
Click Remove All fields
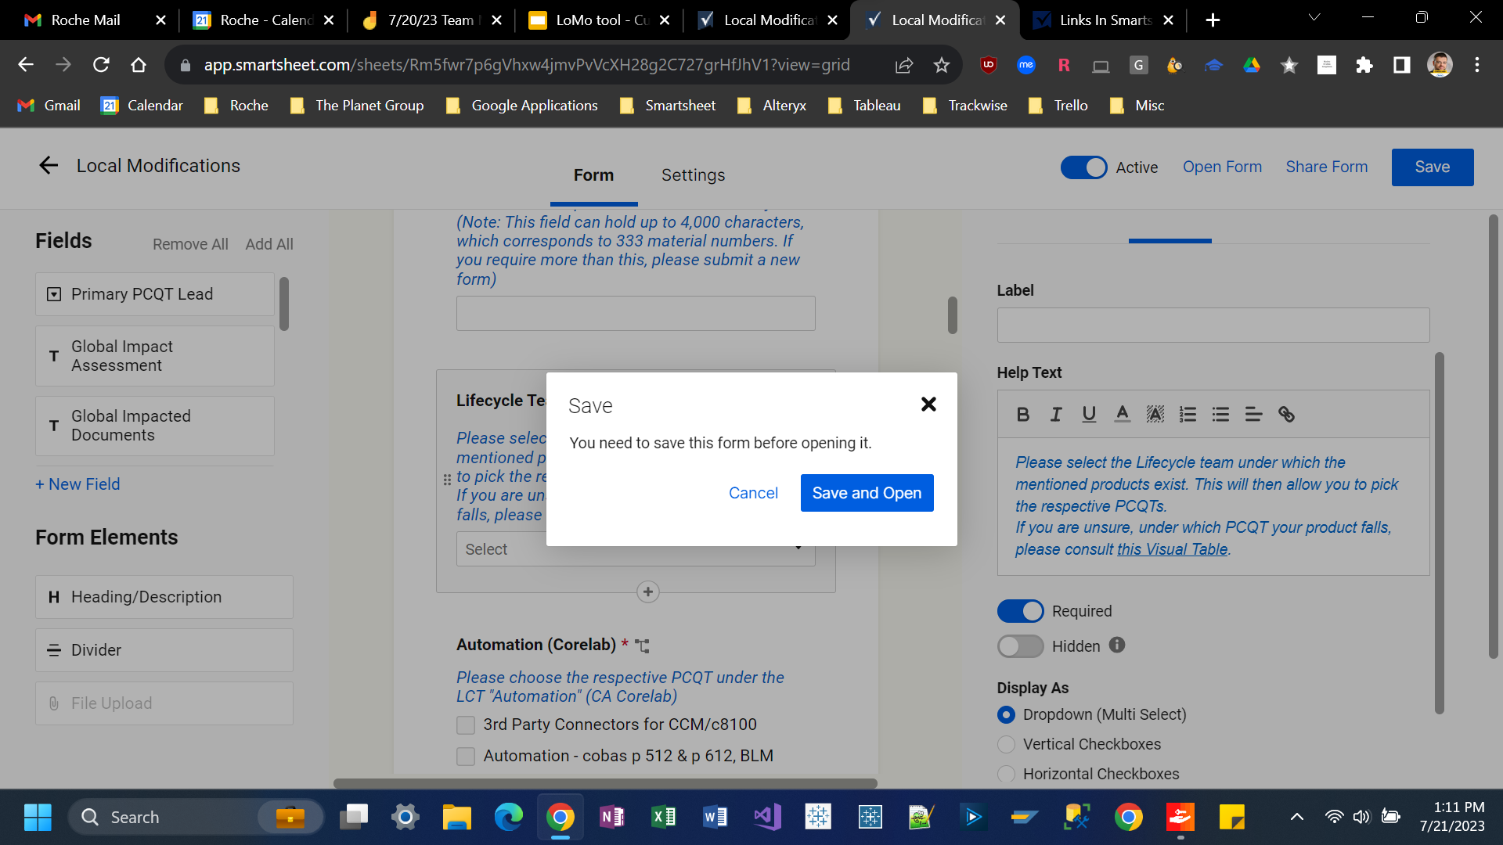190,244
